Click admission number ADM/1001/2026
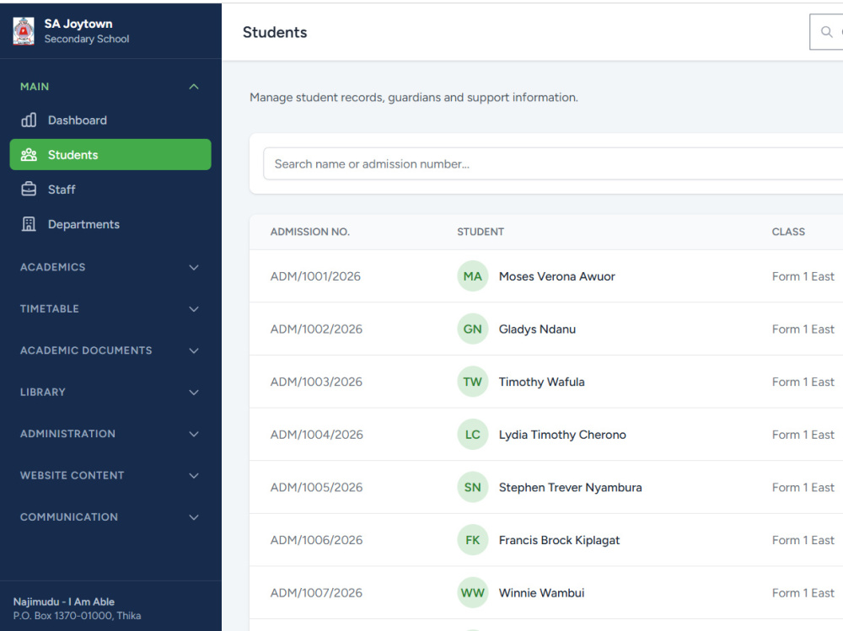 pos(315,276)
